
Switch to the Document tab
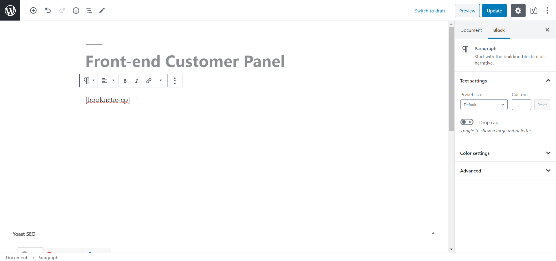[471, 30]
